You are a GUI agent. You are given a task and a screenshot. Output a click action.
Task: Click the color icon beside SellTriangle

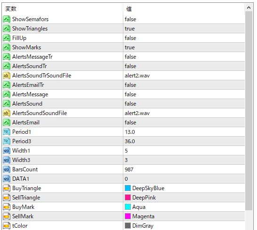pos(7,198)
